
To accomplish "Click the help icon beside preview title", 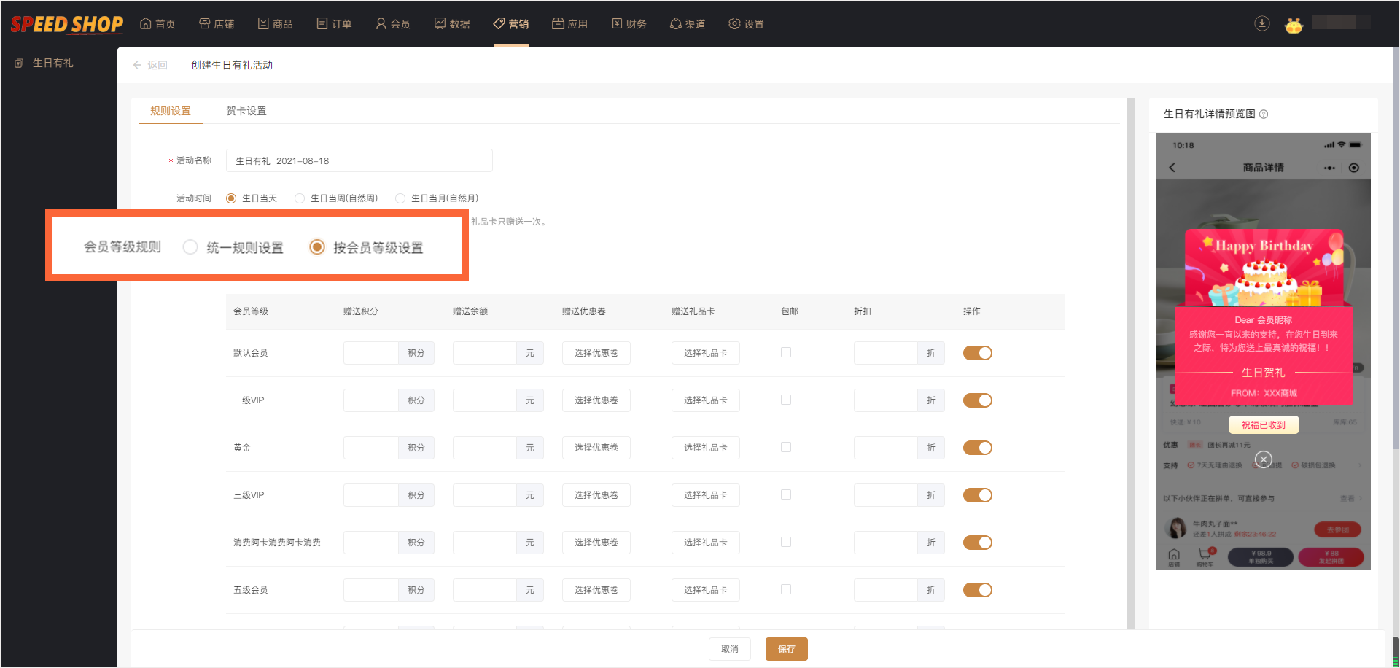I will [x=1264, y=114].
